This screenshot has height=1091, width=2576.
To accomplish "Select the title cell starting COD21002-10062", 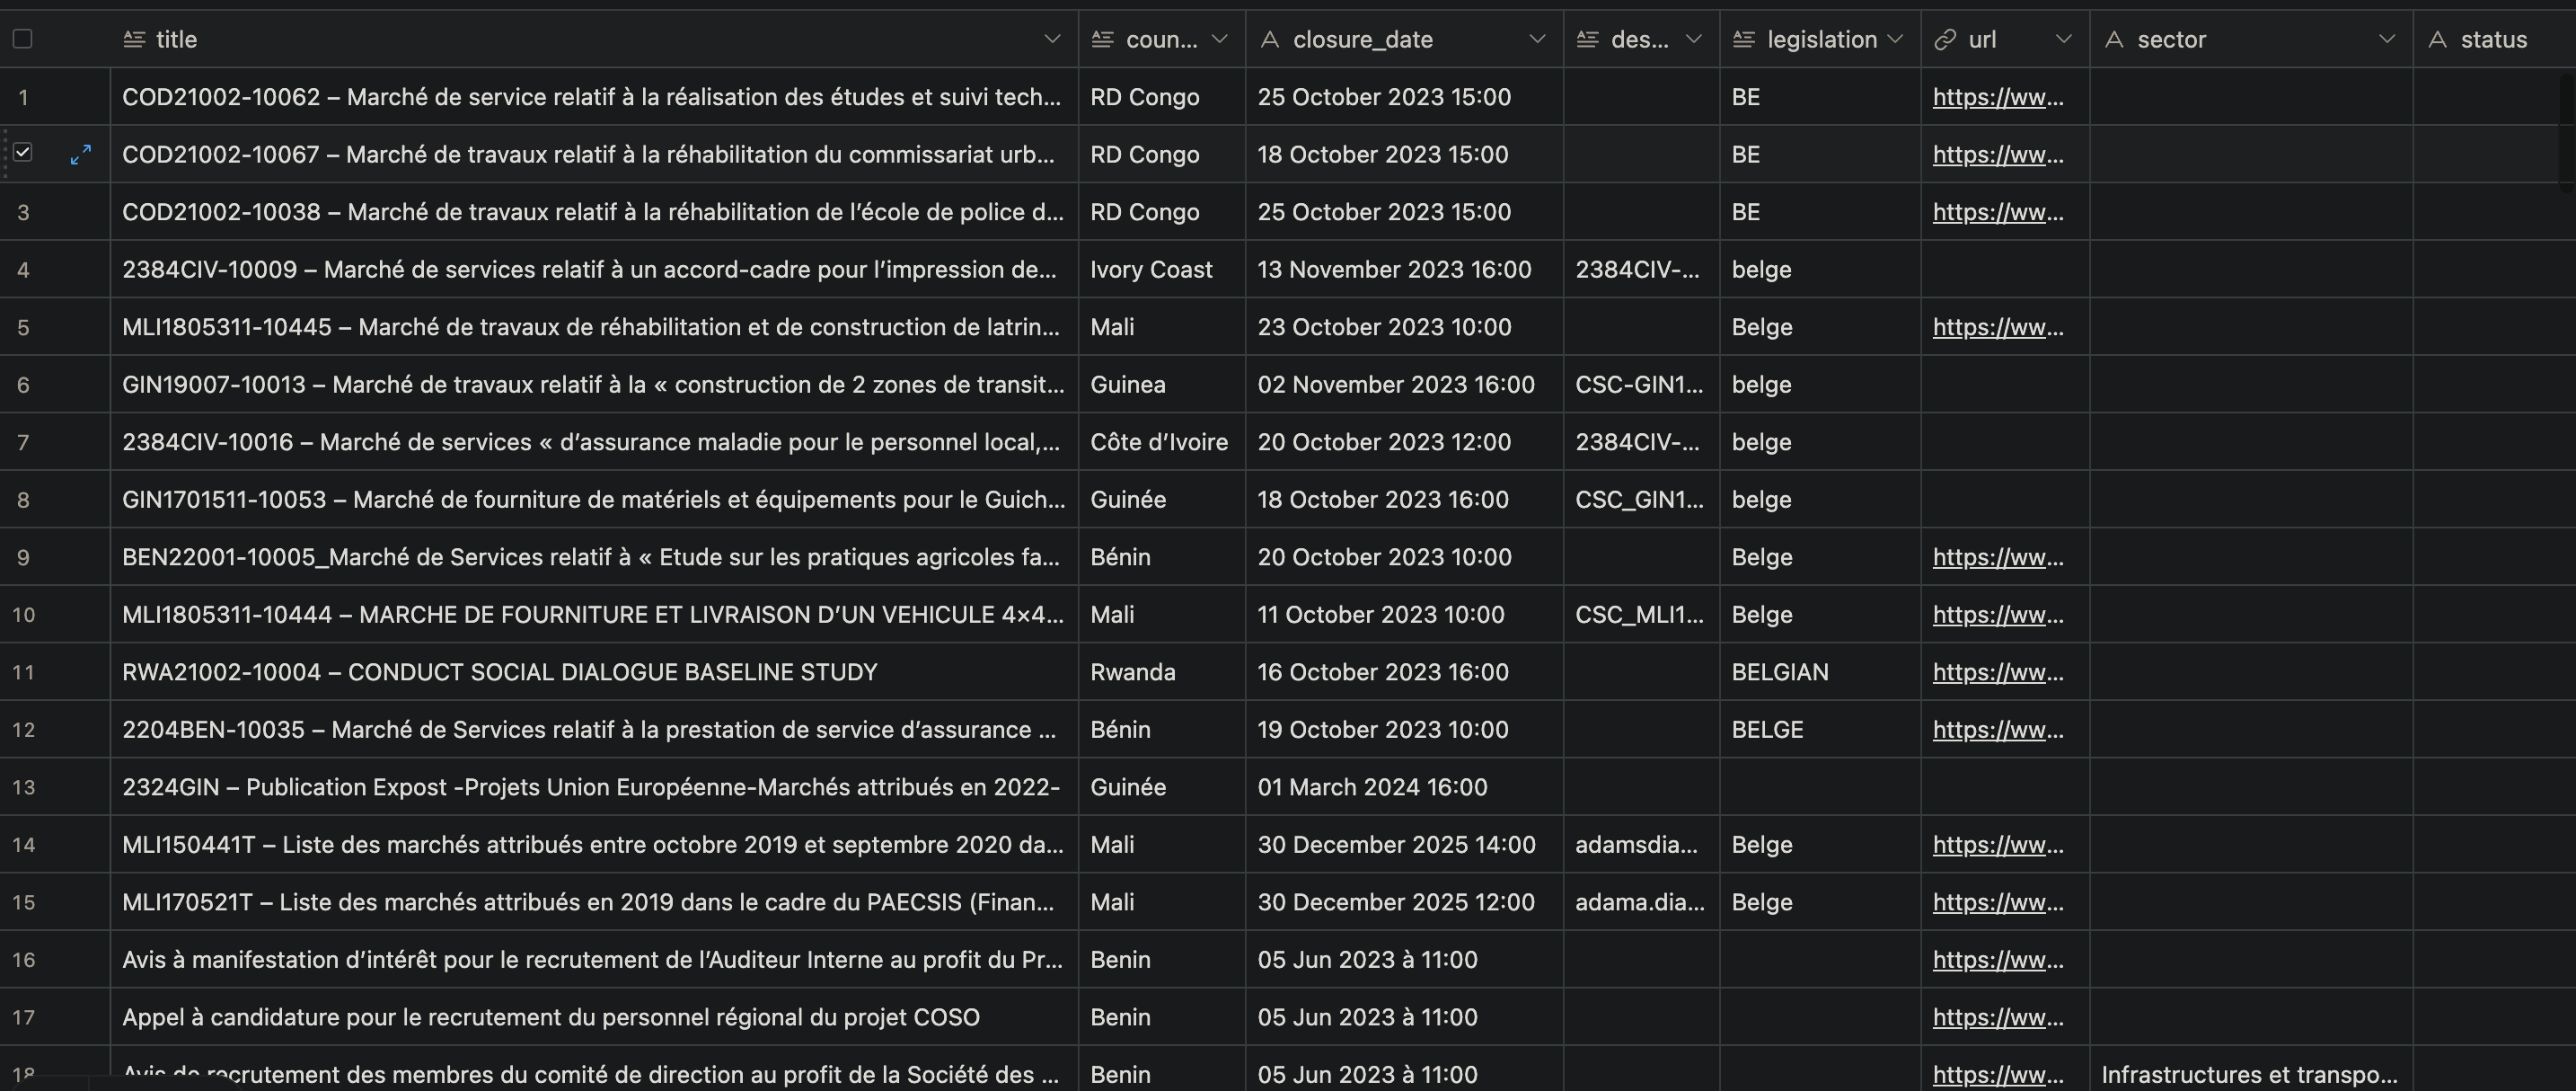I will [x=594, y=97].
